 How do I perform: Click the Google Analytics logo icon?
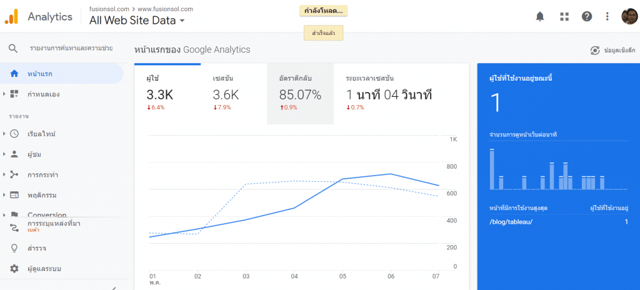click(x=11, y=16)
